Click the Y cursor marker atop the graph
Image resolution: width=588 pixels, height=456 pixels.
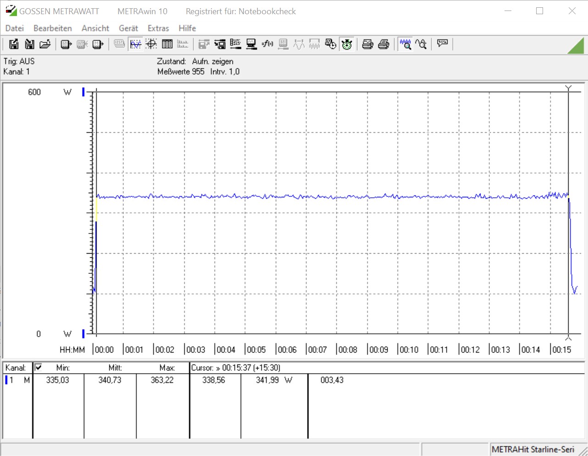[x=569, y=88]
